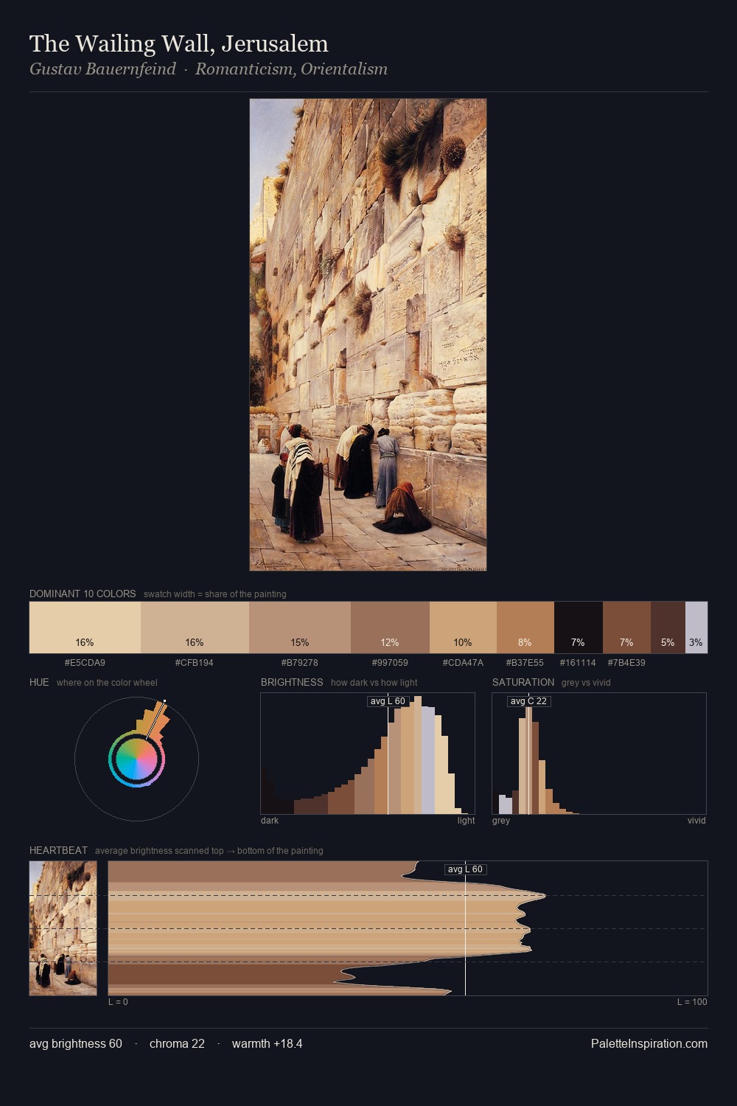This screenshot has width=737, height=1106.
Task: Click the 'HEARTBEAT' section heading
Action: pyautogui.click(x=58, y=850)
